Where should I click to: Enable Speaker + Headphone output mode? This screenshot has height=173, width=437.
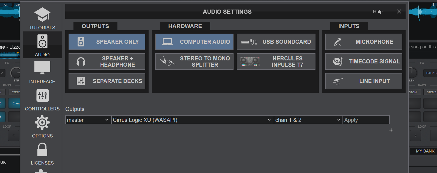tap(107, 61)
